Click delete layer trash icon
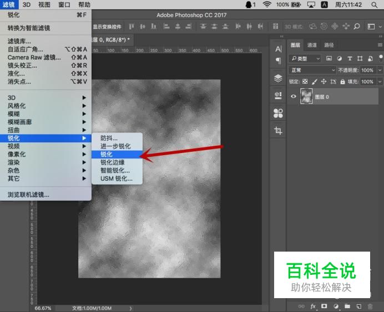Viewport: 384px width, 312px height. click(x=370, y=306)
